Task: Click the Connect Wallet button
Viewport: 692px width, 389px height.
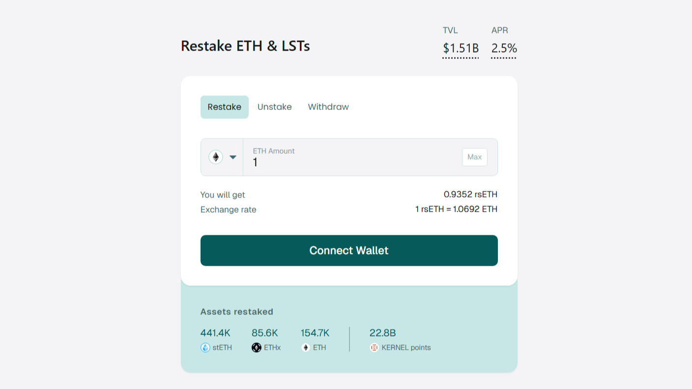Action: point(349,250)
